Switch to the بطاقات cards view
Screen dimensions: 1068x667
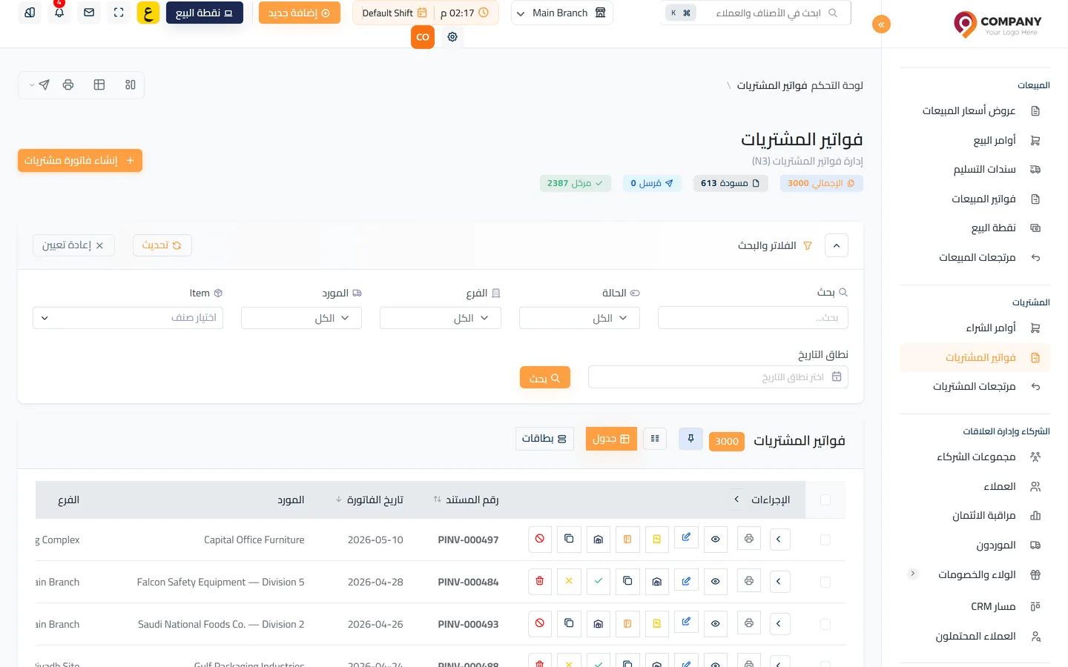point(544,439)
